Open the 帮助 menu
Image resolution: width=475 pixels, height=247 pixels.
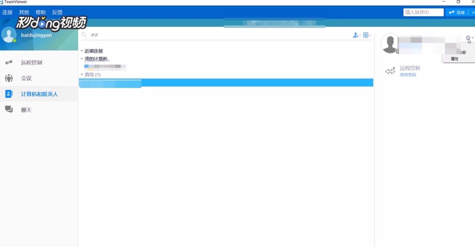coord(41,12)
